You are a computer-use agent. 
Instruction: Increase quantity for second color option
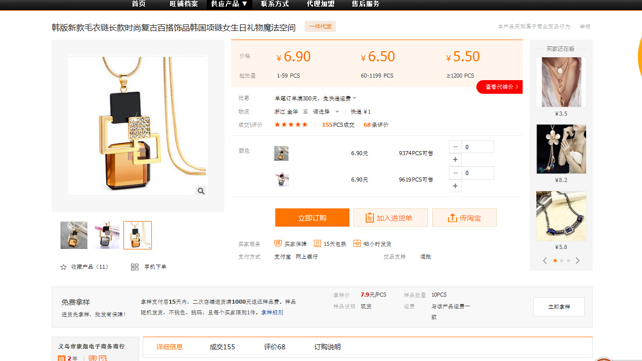455,186
